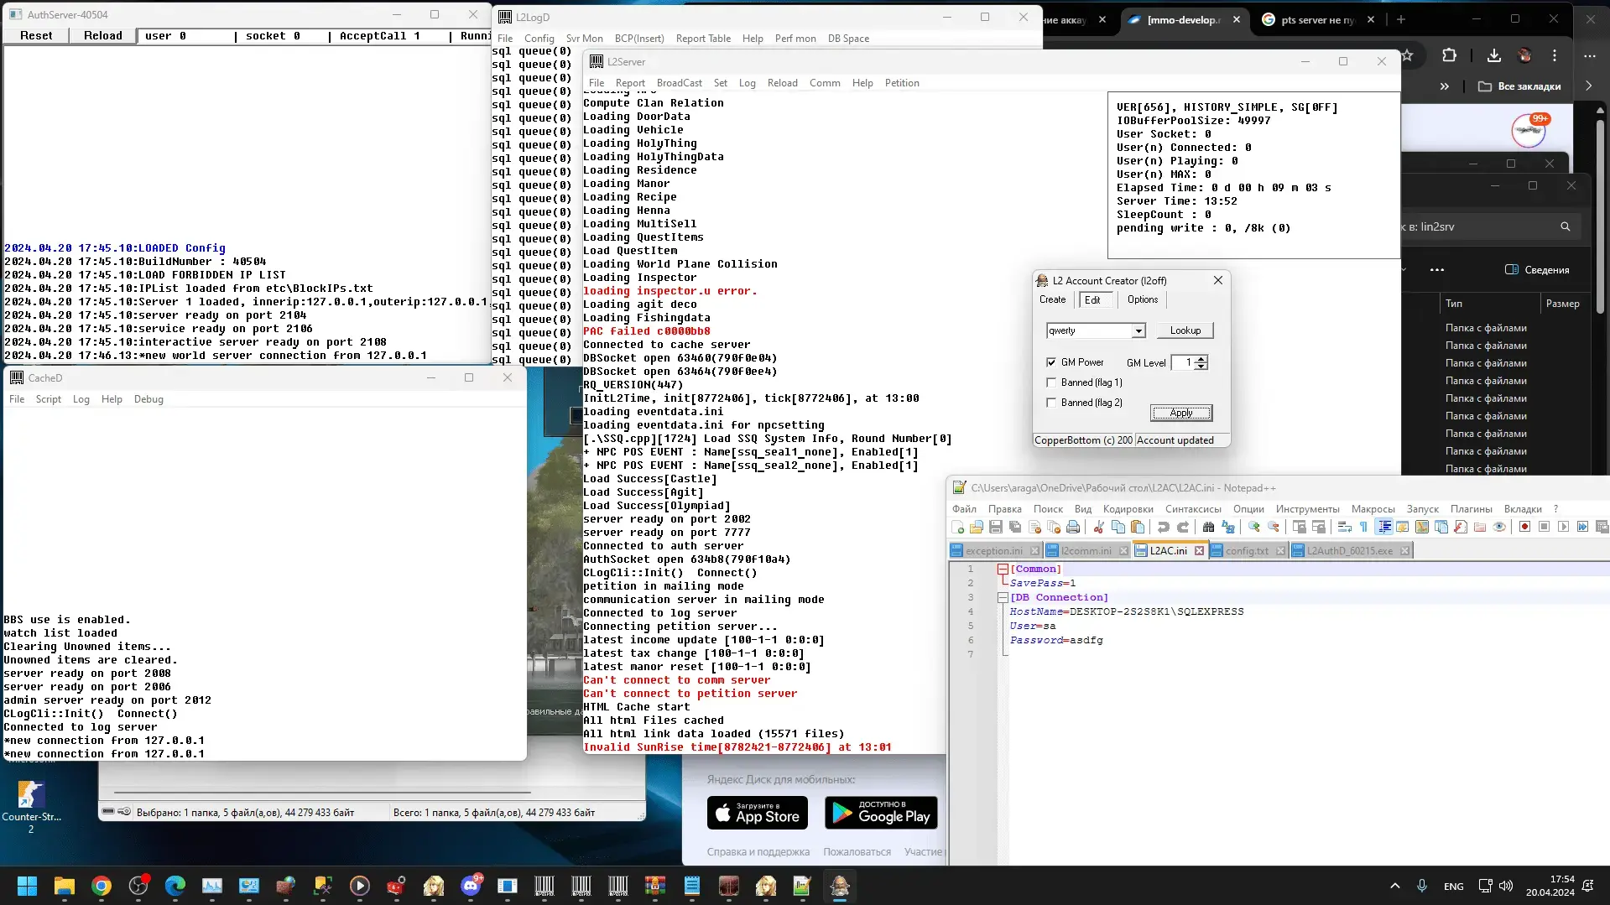Click Monitoring eye icon in Notepad++ toolbar

[1499, 527]
